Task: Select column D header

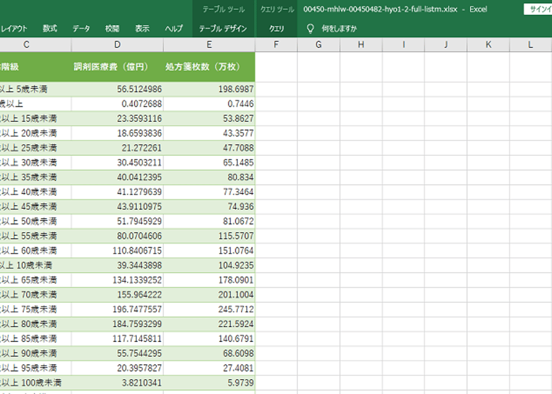Action: point(117,45)
